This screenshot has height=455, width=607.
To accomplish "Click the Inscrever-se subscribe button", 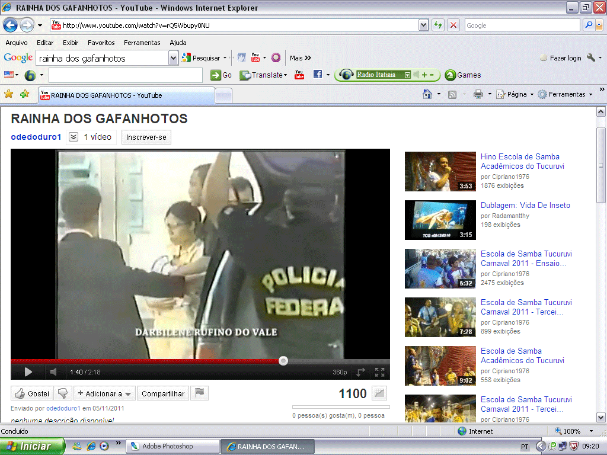I will click(x=146, y=137).
